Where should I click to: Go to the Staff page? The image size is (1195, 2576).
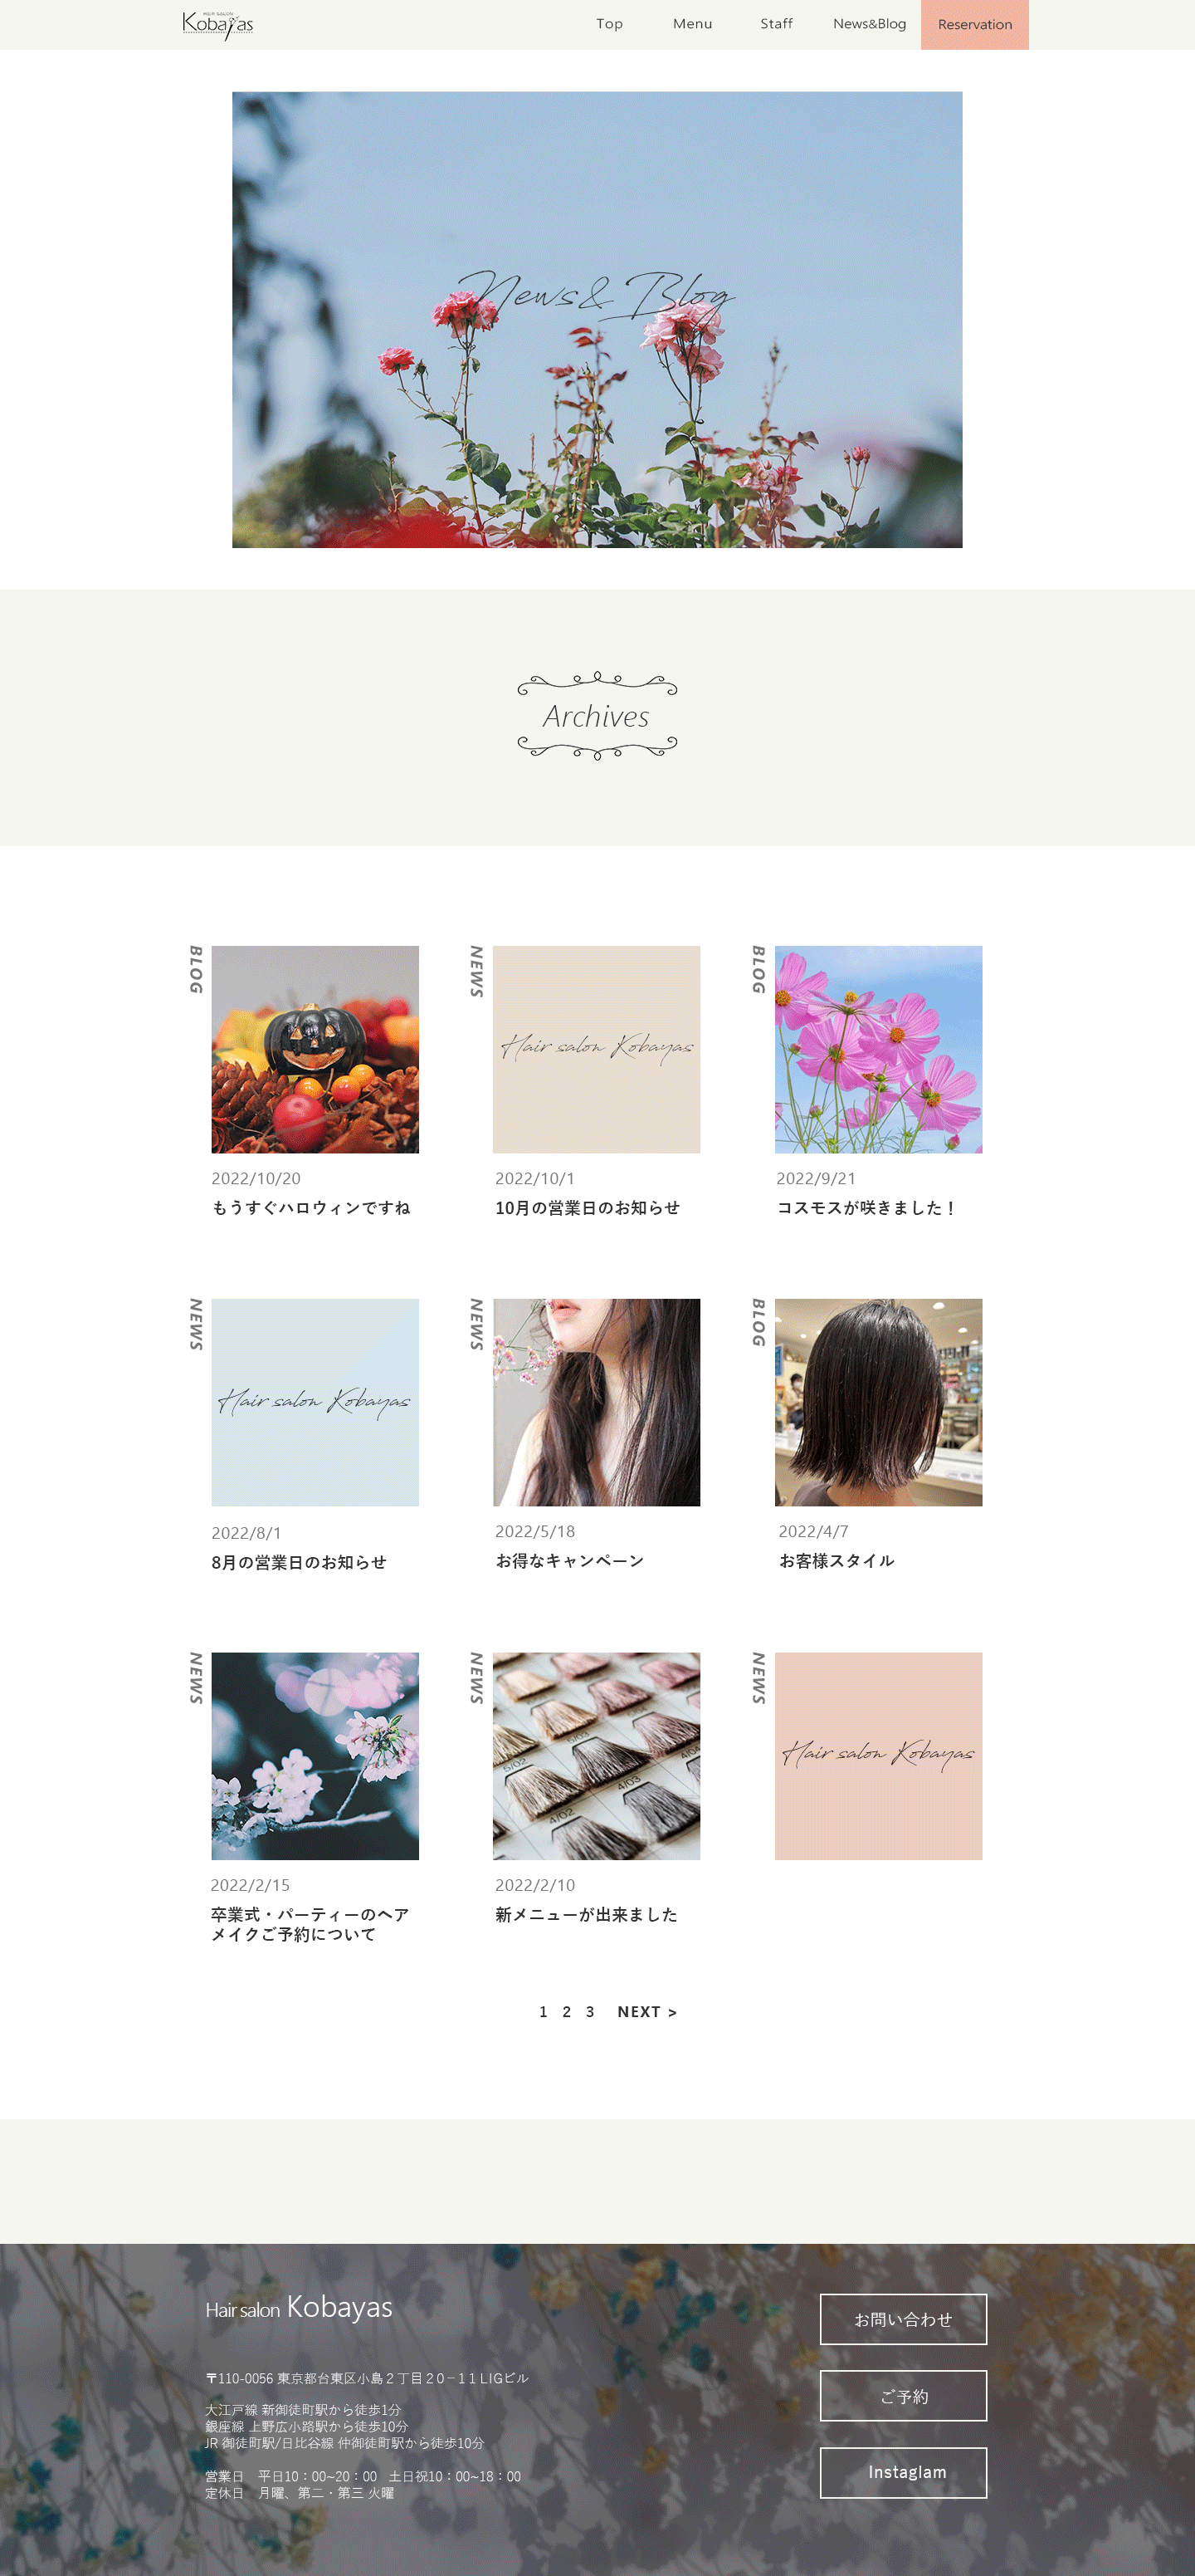pos(777,24)
